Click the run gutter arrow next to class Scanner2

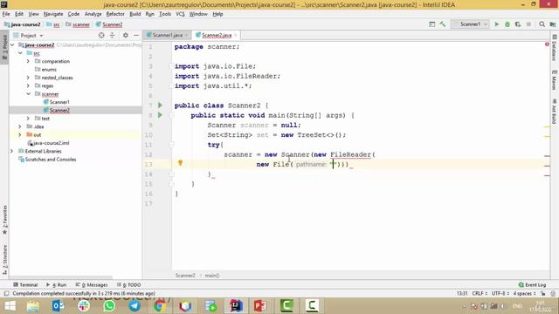coord(160,105)
